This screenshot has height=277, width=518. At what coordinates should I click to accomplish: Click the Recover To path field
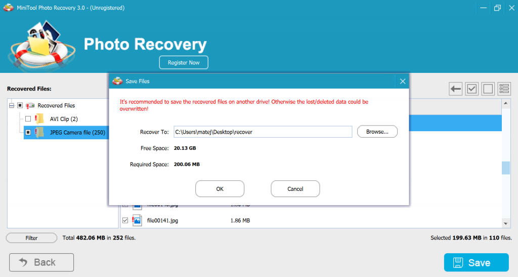pos(263,132)
